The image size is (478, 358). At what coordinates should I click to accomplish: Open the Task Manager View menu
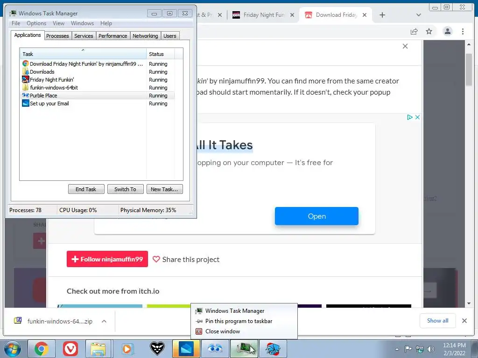pyautogui.click(x=58, y=23)
